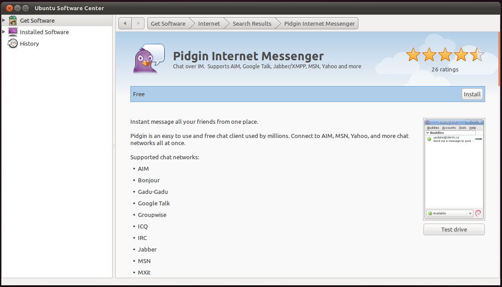Click the 26 ratings text

(x=445, y=70)
